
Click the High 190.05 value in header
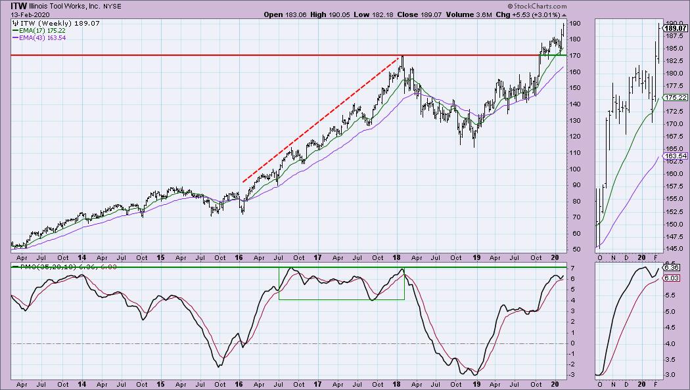(x=330, y=14)
